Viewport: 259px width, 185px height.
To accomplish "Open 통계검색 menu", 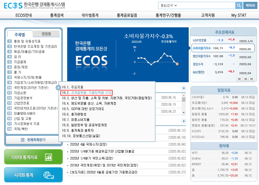I will pyautogui.click(x=57, y=15).
